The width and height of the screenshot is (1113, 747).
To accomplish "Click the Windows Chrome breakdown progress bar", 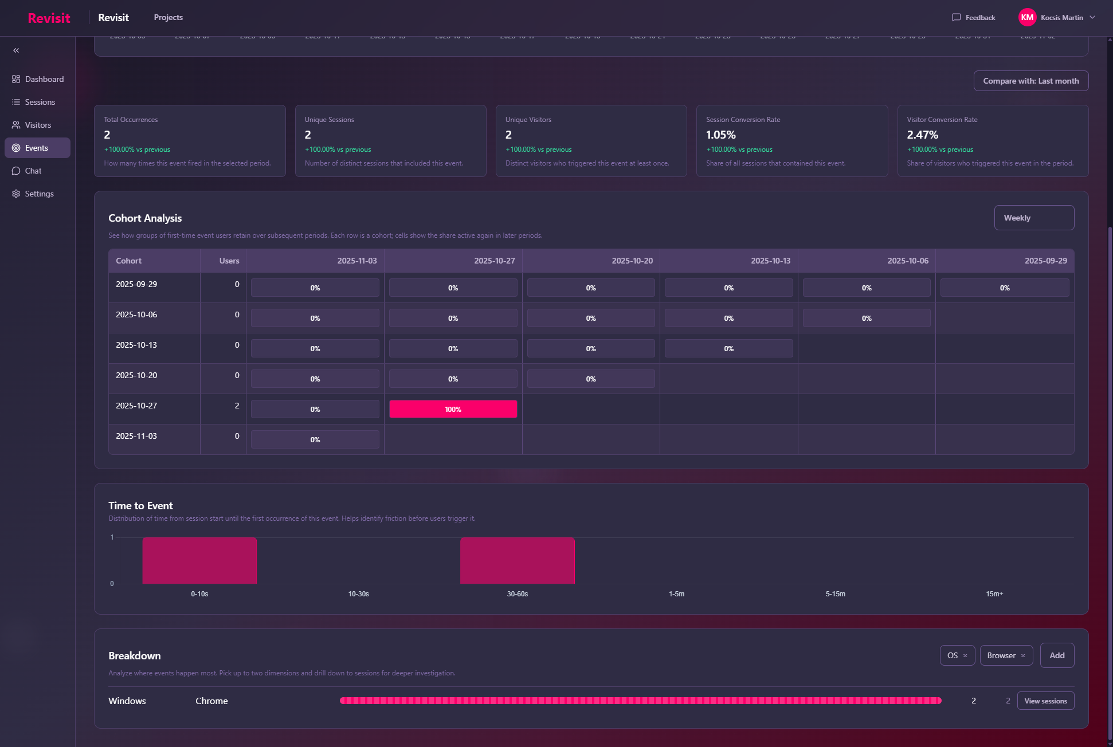I will pos(639,701).
